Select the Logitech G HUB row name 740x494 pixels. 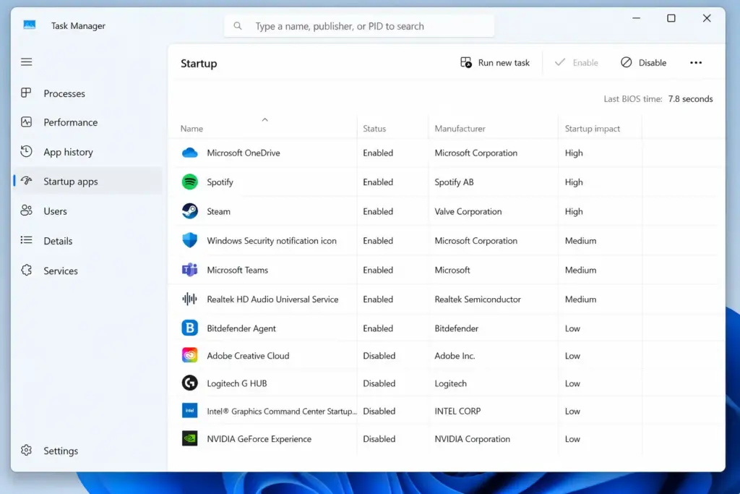coord(237,383)
